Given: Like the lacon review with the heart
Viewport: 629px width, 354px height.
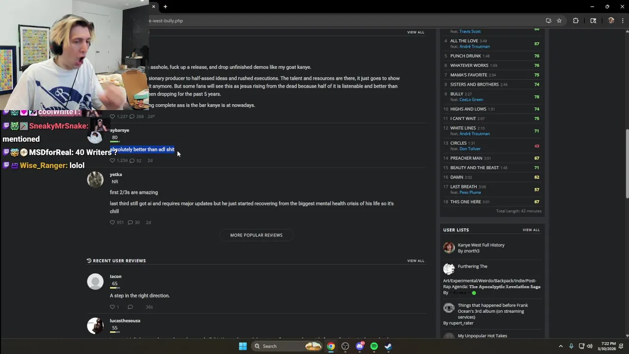Looking at the screenshot, I should [x=112, y=307].
